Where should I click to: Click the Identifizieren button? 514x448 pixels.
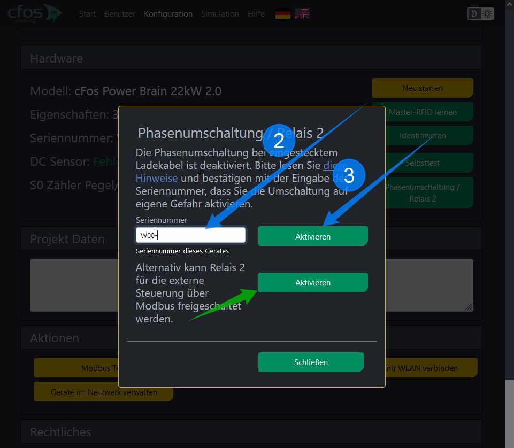[x=429, y=136]
